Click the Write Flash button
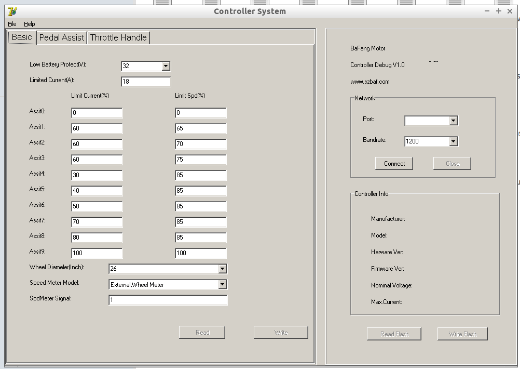Viewport: 520px width, 369px height. pyautogui.click(x=462, y=334)
